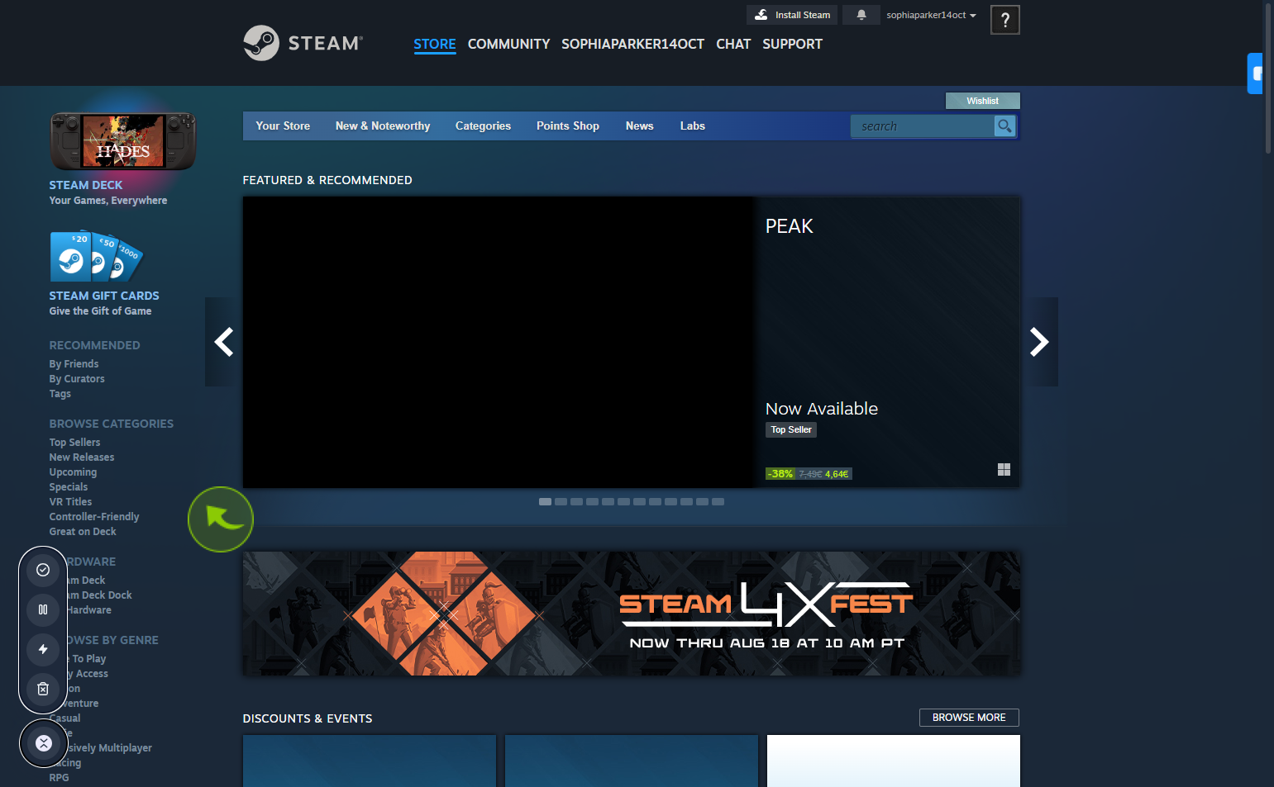This screenshot has width=1274, height=787.
Task: Click the blue side tab at right edge
Action: coord(1256,73)
